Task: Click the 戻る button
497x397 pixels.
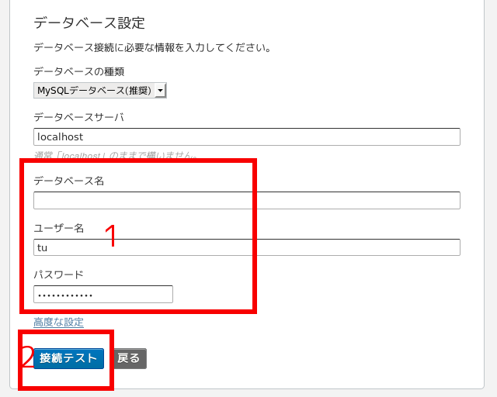Action: (x=129, y=358)
